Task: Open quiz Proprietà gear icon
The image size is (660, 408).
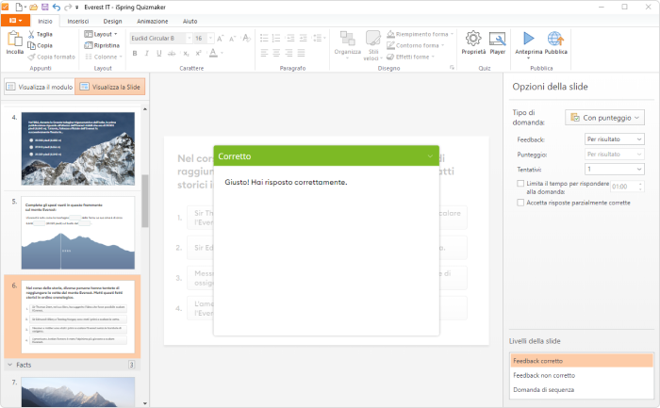Action: (x=473, y=39)
